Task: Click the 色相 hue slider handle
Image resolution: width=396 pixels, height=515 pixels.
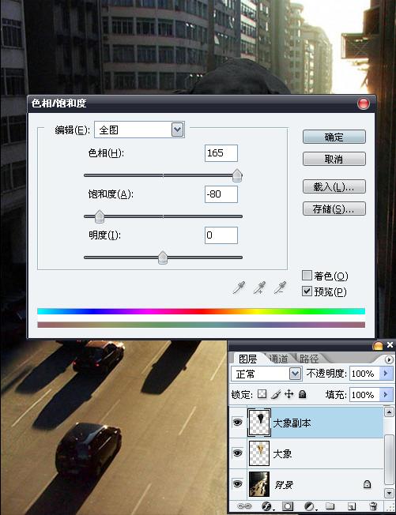Action: click(x=237, y=176)
